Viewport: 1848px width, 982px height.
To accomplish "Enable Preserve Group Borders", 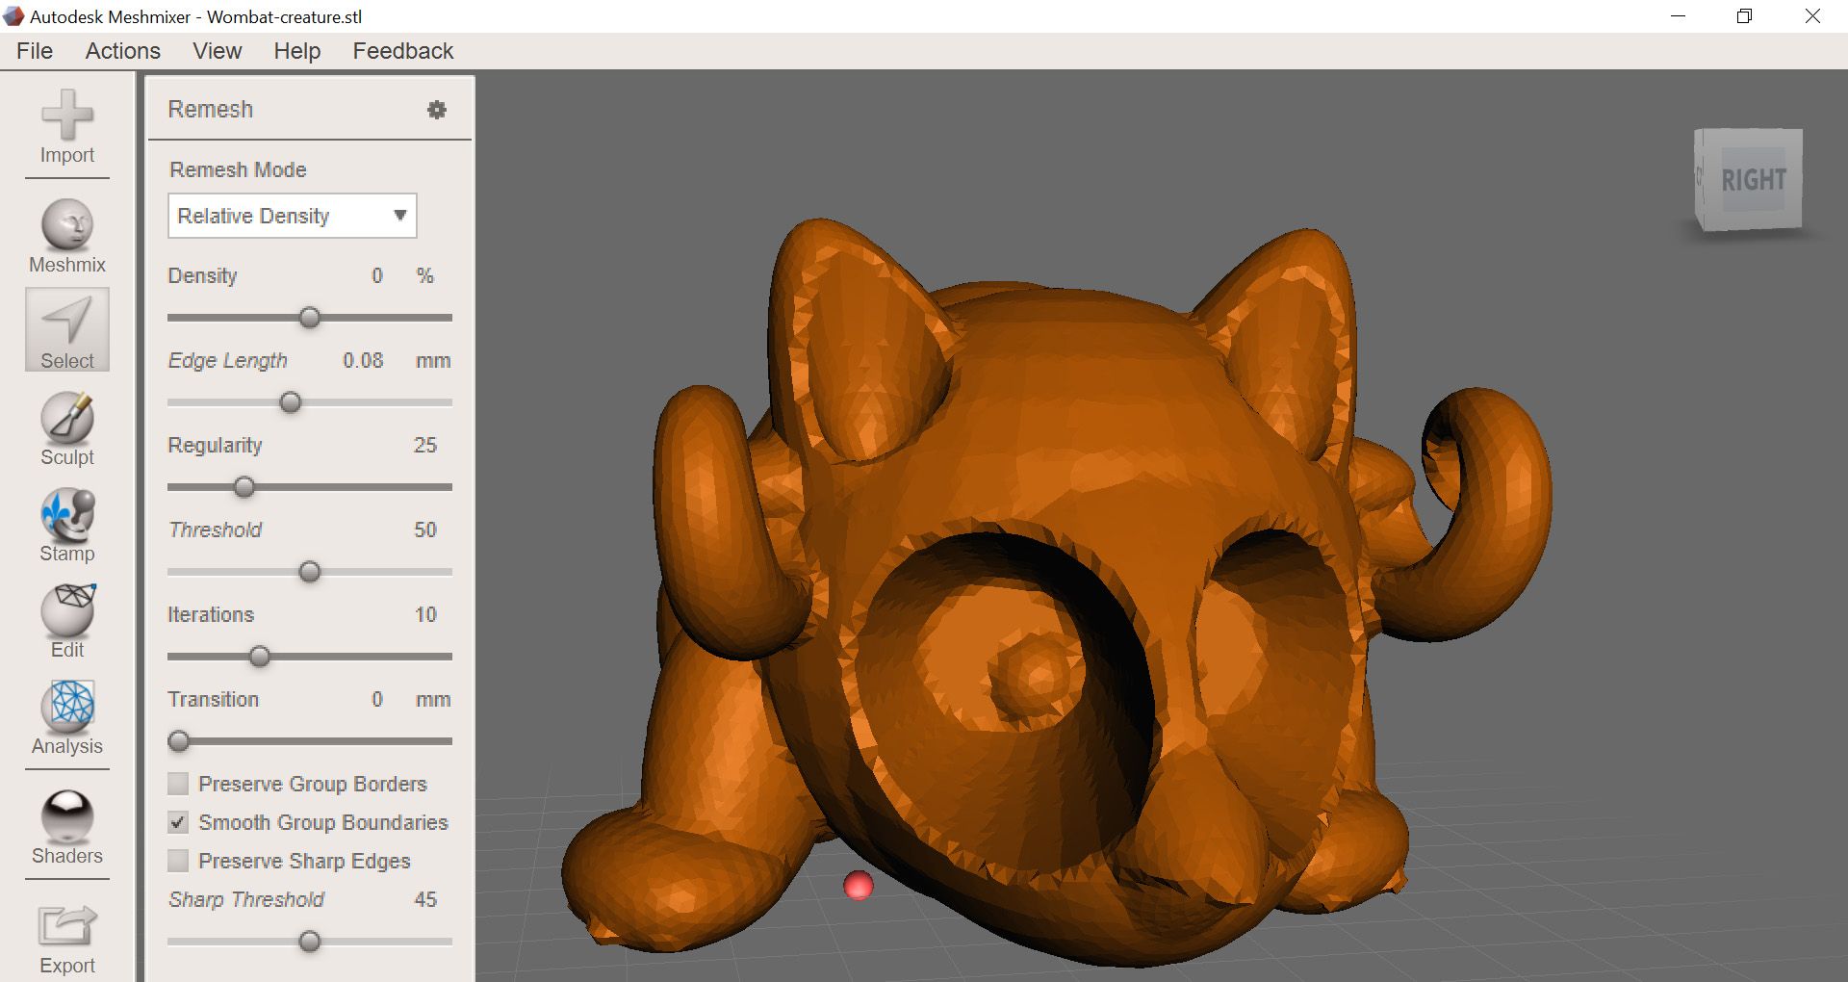I will coord(177,784).
